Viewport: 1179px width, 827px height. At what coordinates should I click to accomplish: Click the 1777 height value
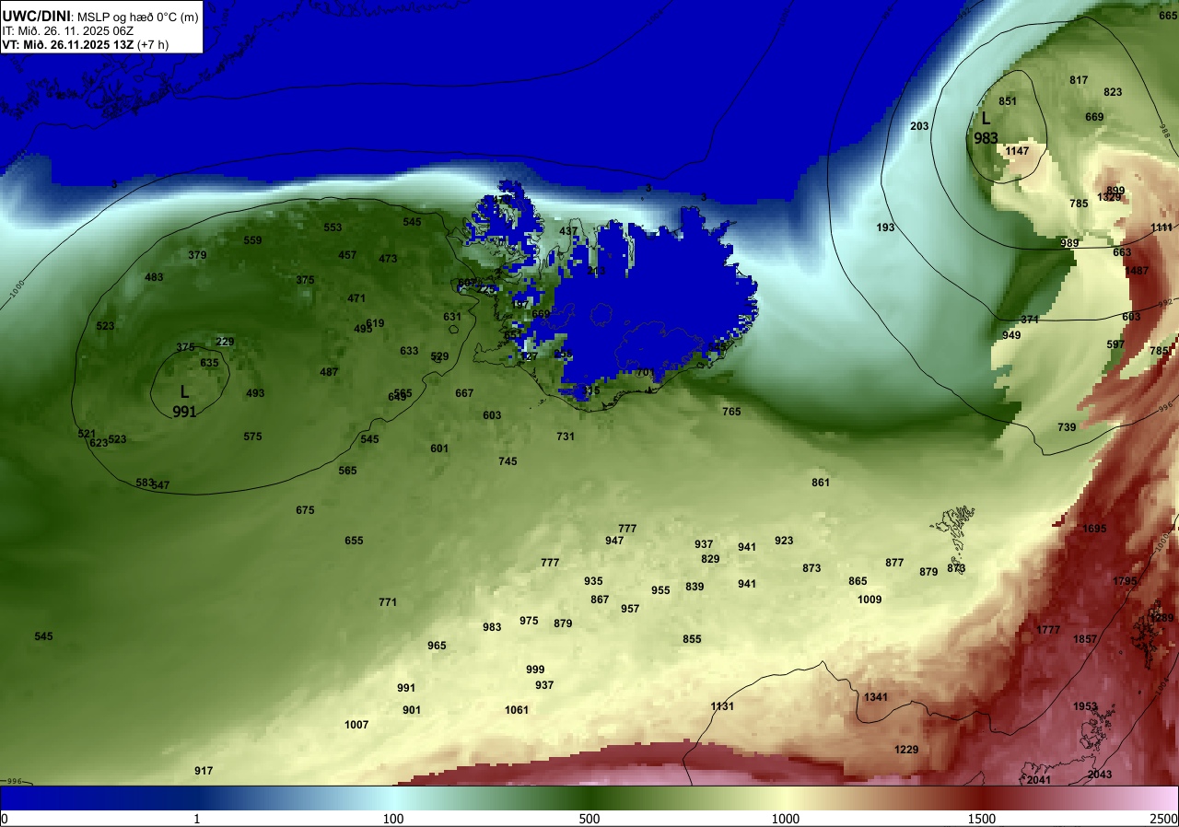click(x=1048, y=630)
